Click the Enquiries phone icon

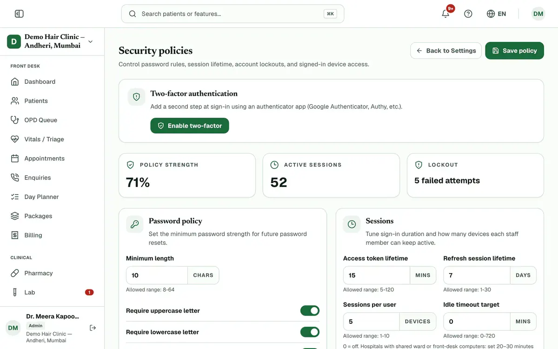(15, 178)
